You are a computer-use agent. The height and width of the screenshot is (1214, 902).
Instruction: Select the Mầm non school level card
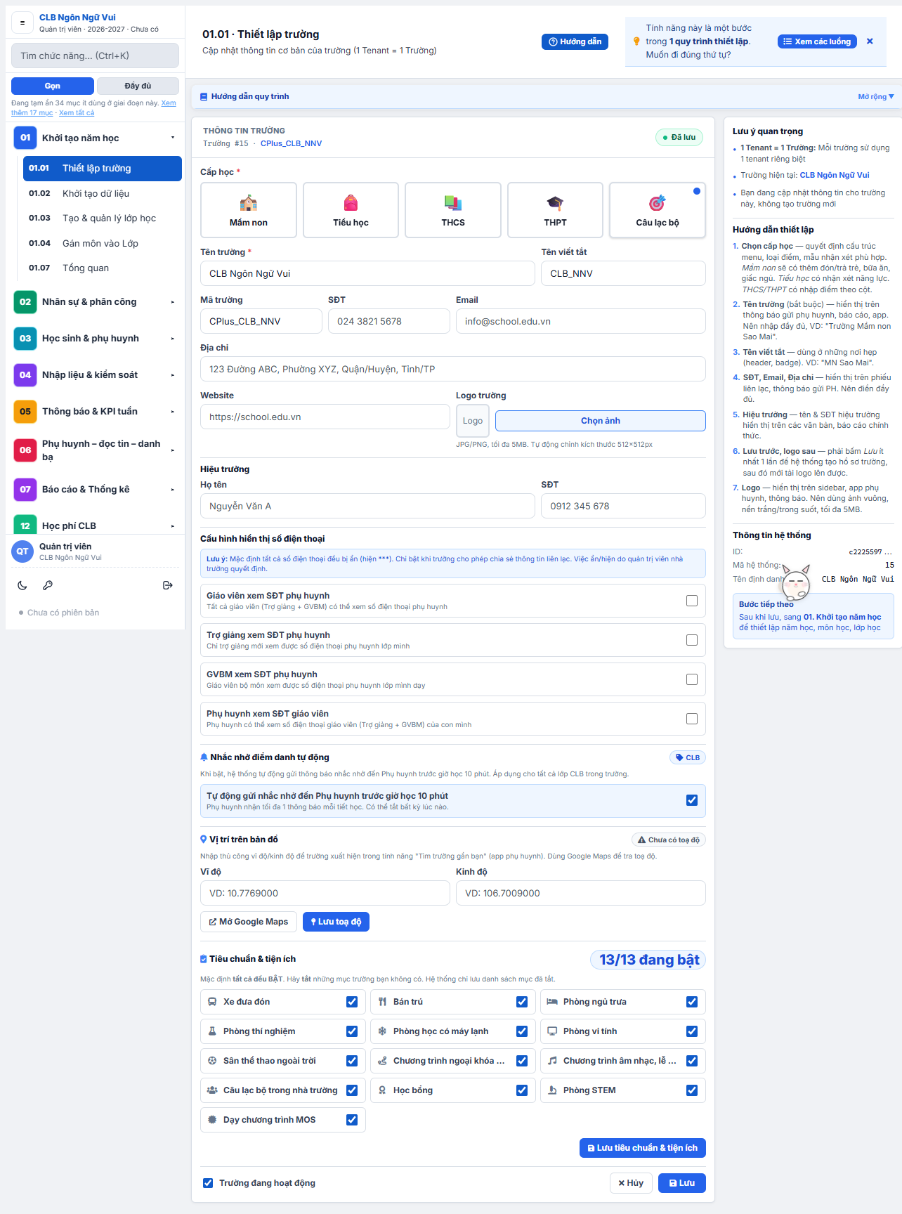click(x=249, y=210)
